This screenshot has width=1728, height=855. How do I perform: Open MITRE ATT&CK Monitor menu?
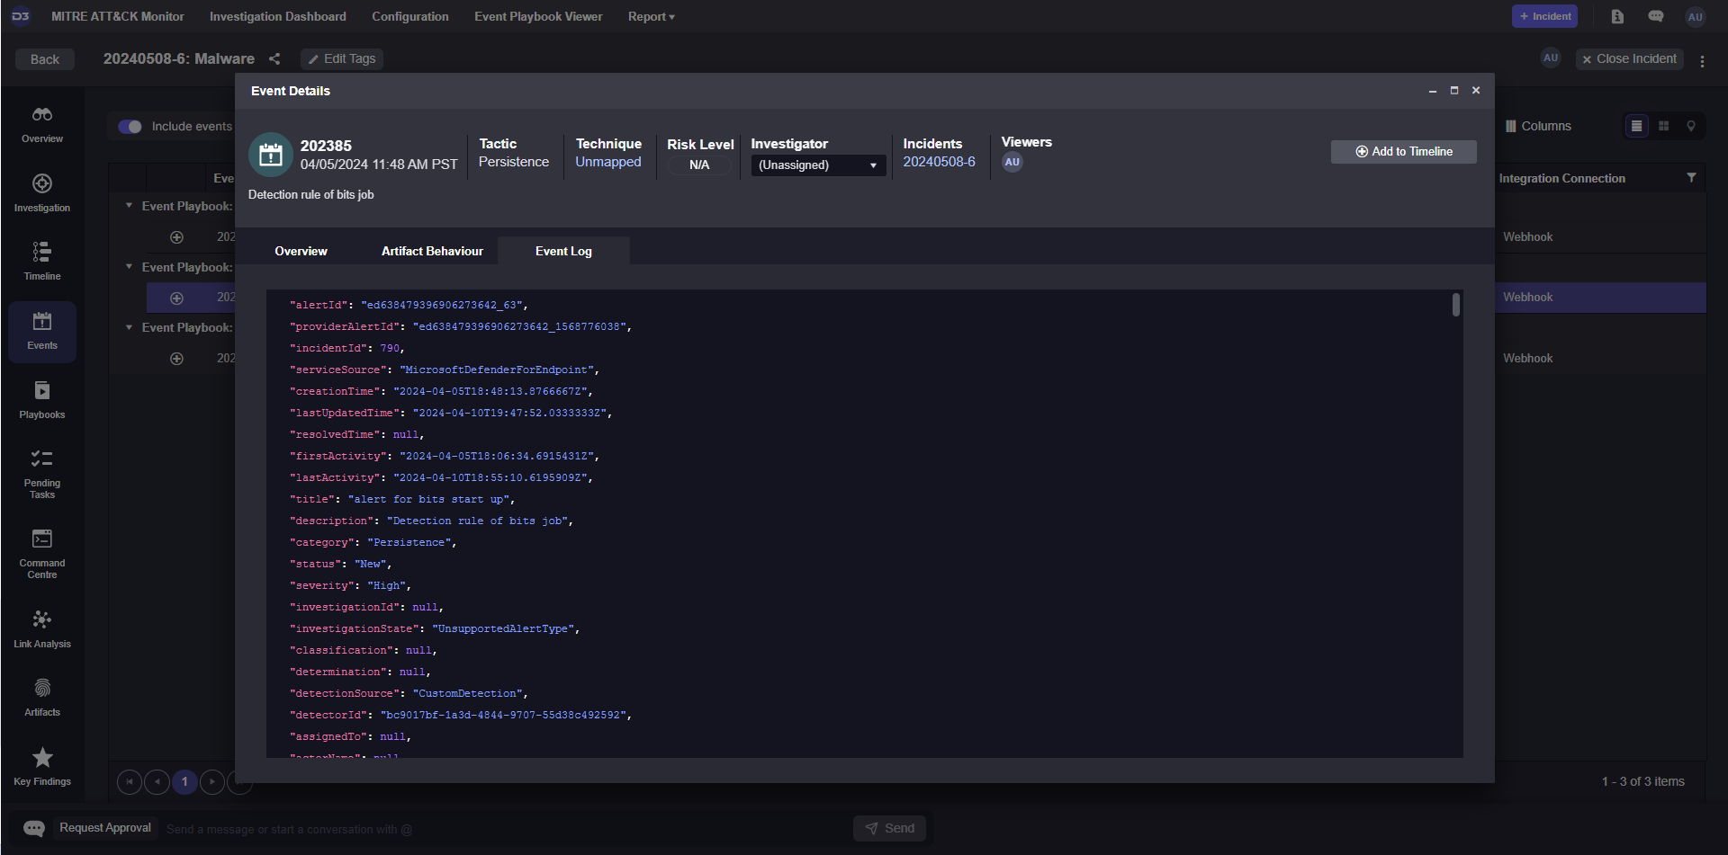118,16
